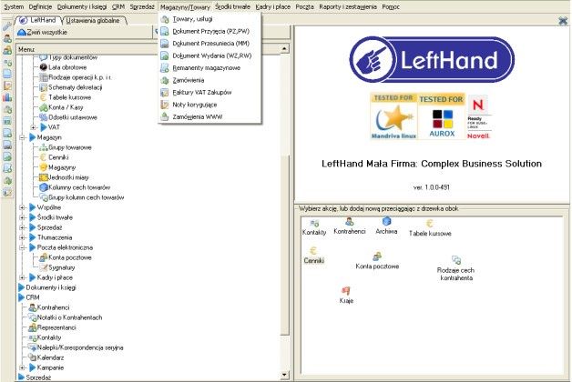
Task: Click the tree scrollbar down arrow
Action: pyautogui.click(x=285, y=375)
